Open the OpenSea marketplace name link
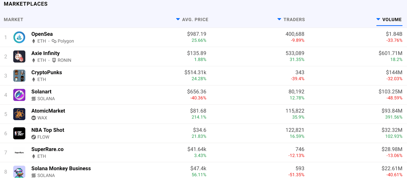Screen dimensions: 407x180 [x=42, y=34]
